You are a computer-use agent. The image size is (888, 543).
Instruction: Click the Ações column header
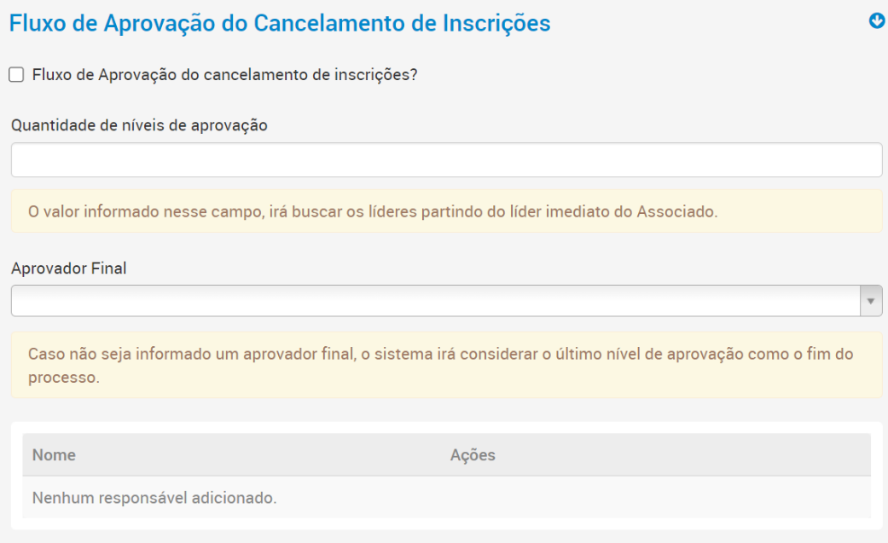pos(473,455)
